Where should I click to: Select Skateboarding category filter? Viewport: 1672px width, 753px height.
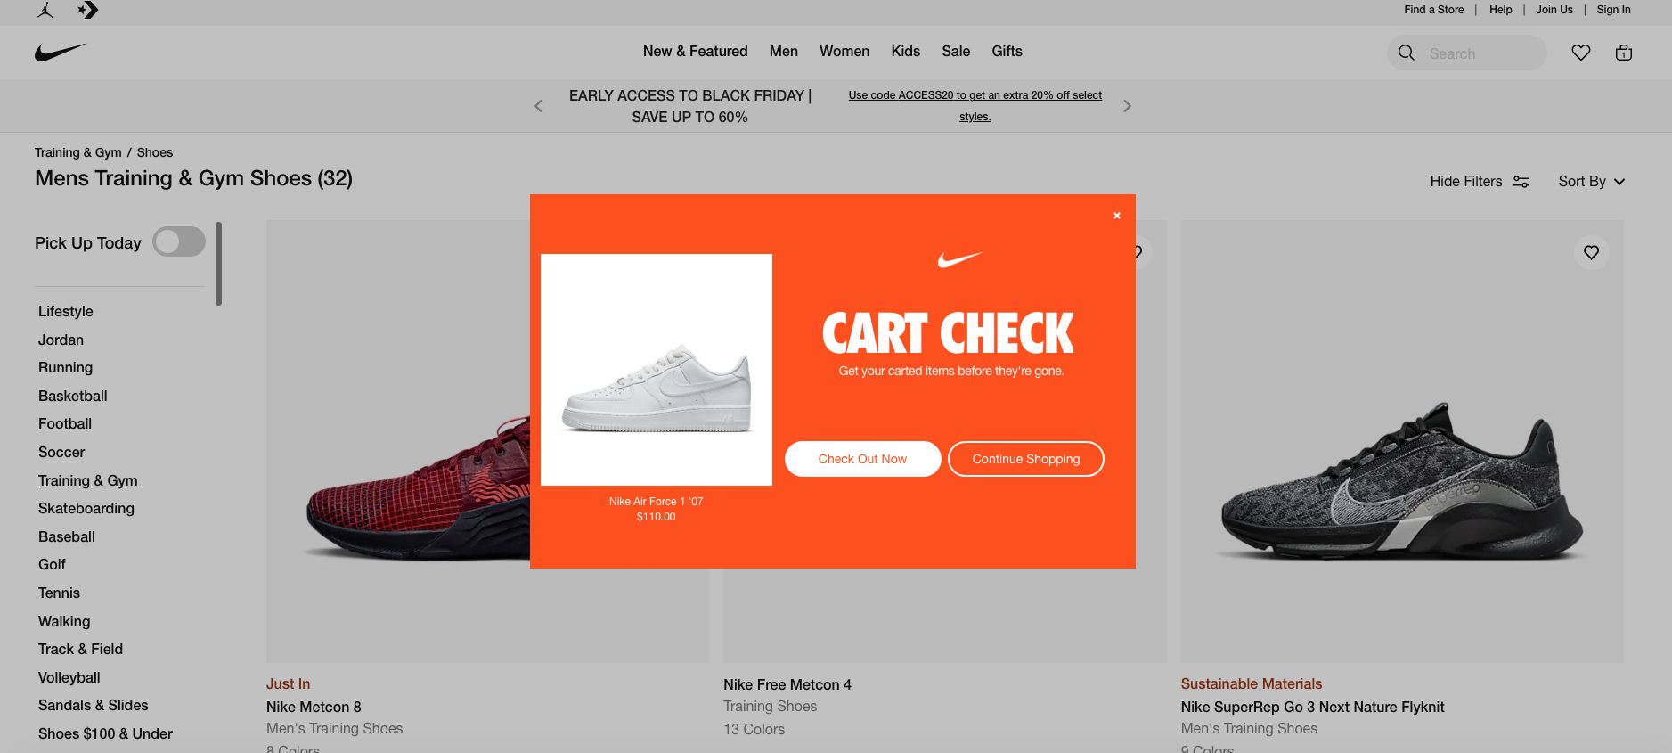point(86,508)
